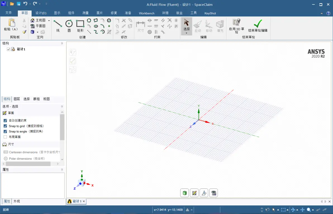Screen dimensions: 333x214
Task: Click the Home view house icon
Action: [32, 20]
